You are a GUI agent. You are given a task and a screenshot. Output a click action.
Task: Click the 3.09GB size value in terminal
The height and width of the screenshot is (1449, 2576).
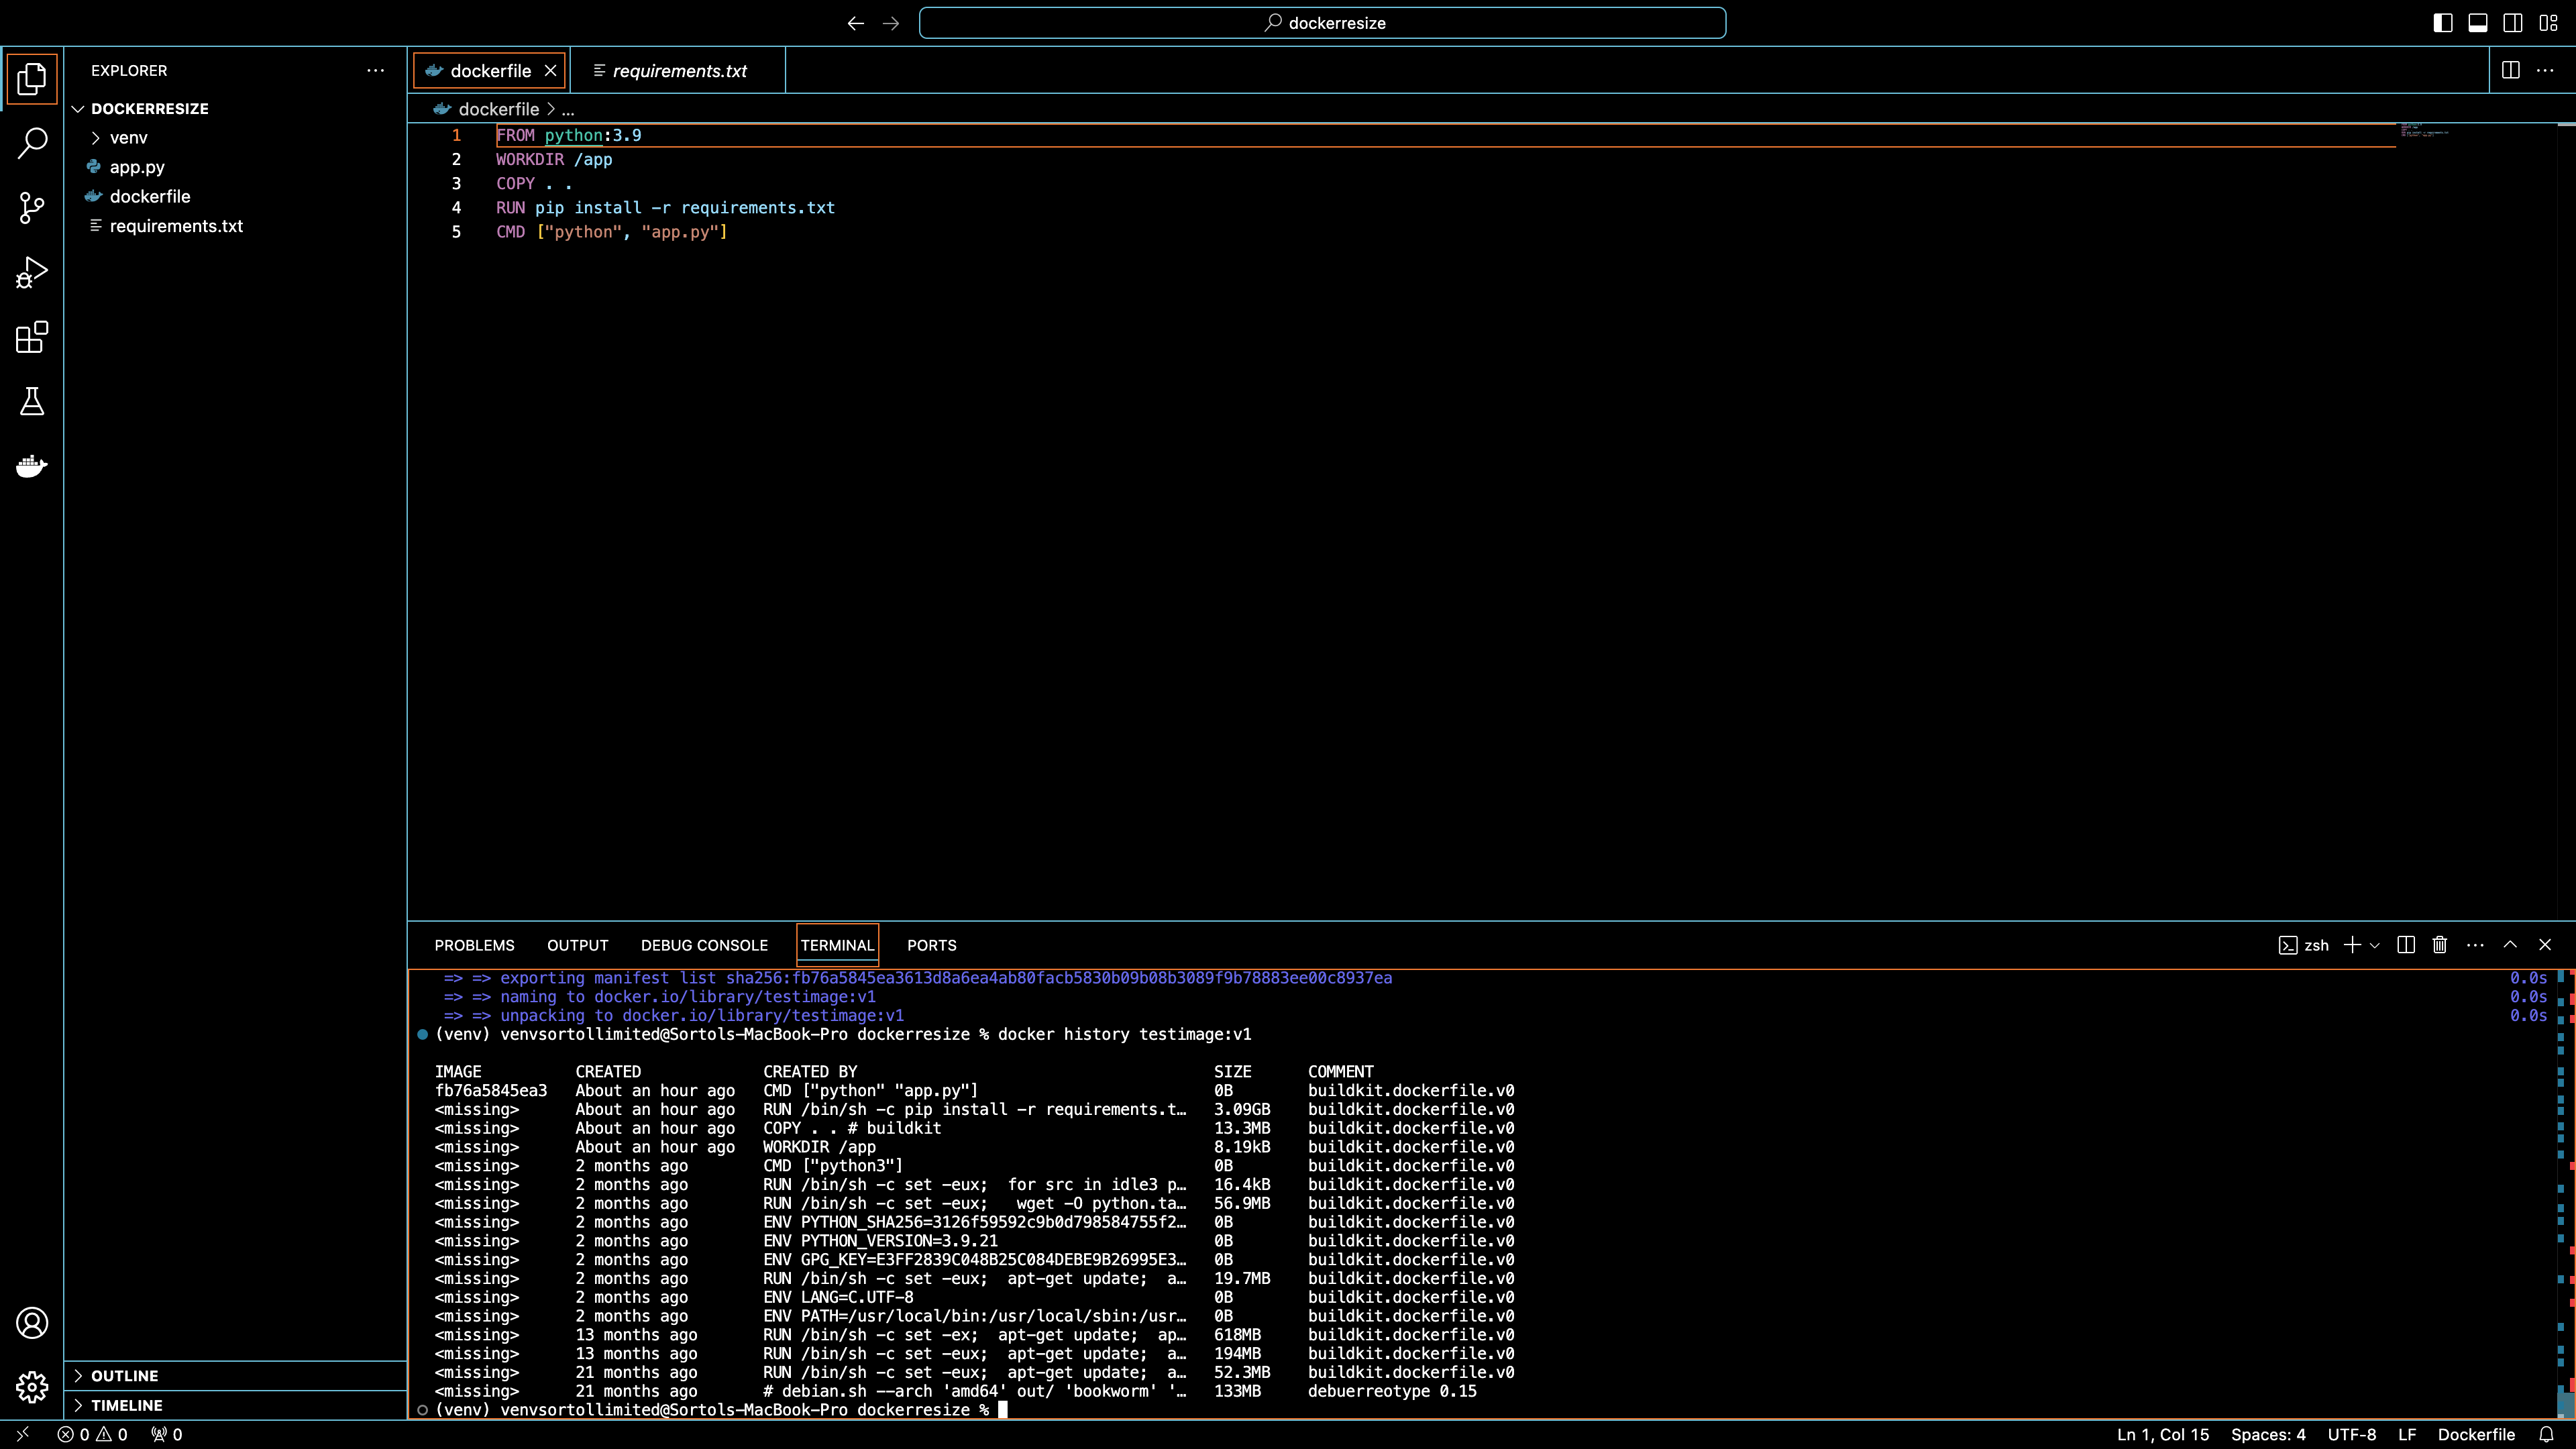click(x=1242, y=1109)
